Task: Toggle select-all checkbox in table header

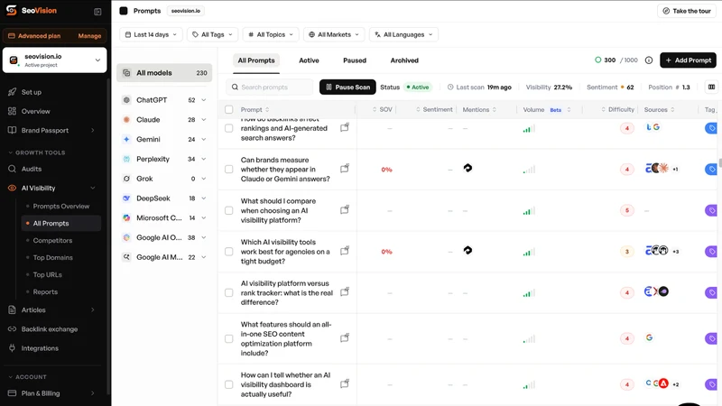Action: click(x=229, y=109)
